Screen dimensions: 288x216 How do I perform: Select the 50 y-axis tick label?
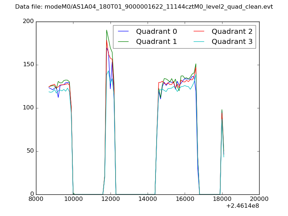[x=30, y=151]
